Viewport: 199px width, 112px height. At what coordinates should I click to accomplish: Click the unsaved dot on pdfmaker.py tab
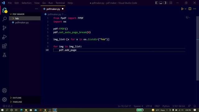coord(62,9)
